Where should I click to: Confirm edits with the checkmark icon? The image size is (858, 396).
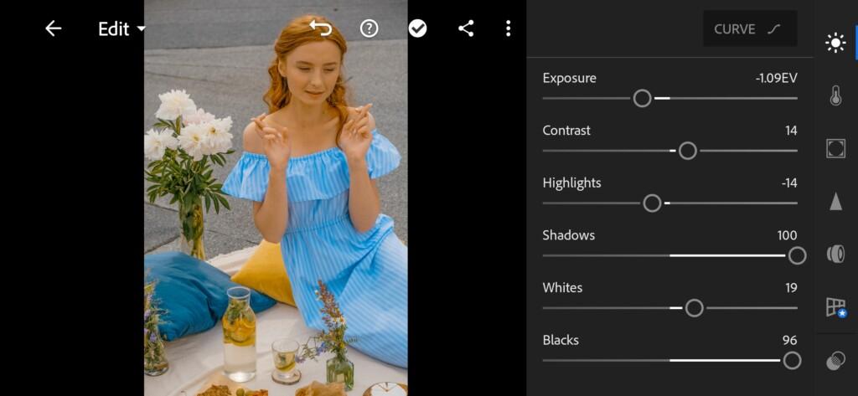[x=417, y=28]
